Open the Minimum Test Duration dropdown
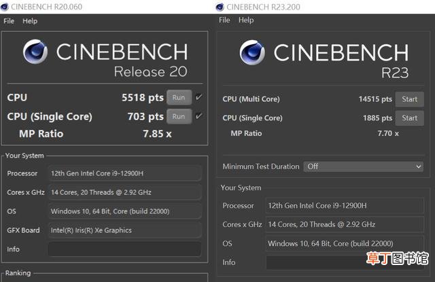435x282 pixels. (x=364, y=166)
